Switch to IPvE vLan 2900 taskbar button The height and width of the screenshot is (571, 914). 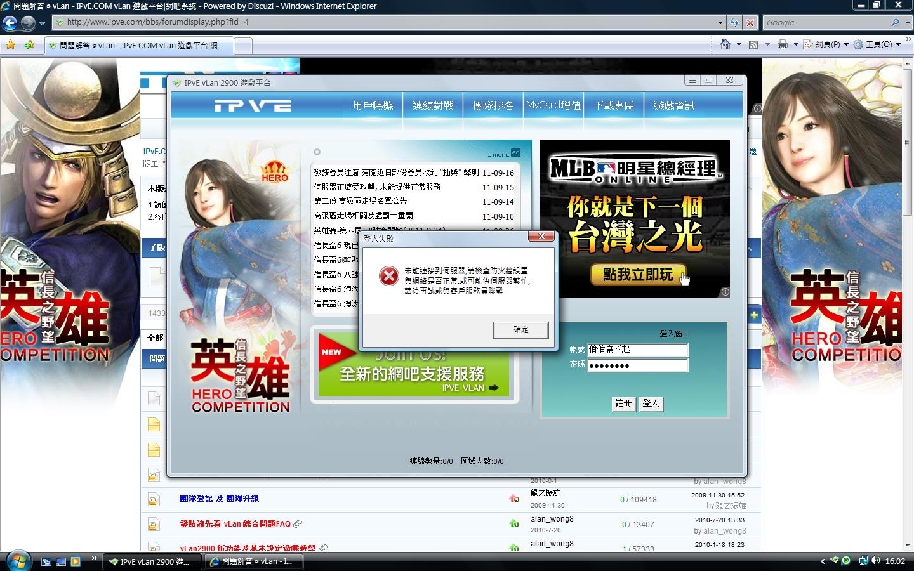(x=152, y=561)
